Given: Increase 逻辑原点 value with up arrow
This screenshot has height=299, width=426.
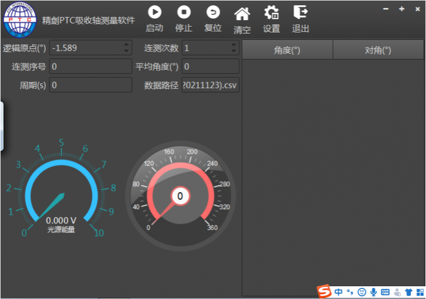Looking at the screenshot, I should click(x=126, y=45).
